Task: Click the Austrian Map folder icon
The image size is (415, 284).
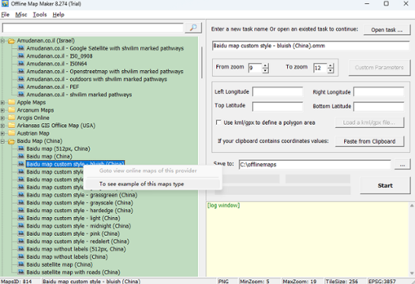Action: click(12, 133)
